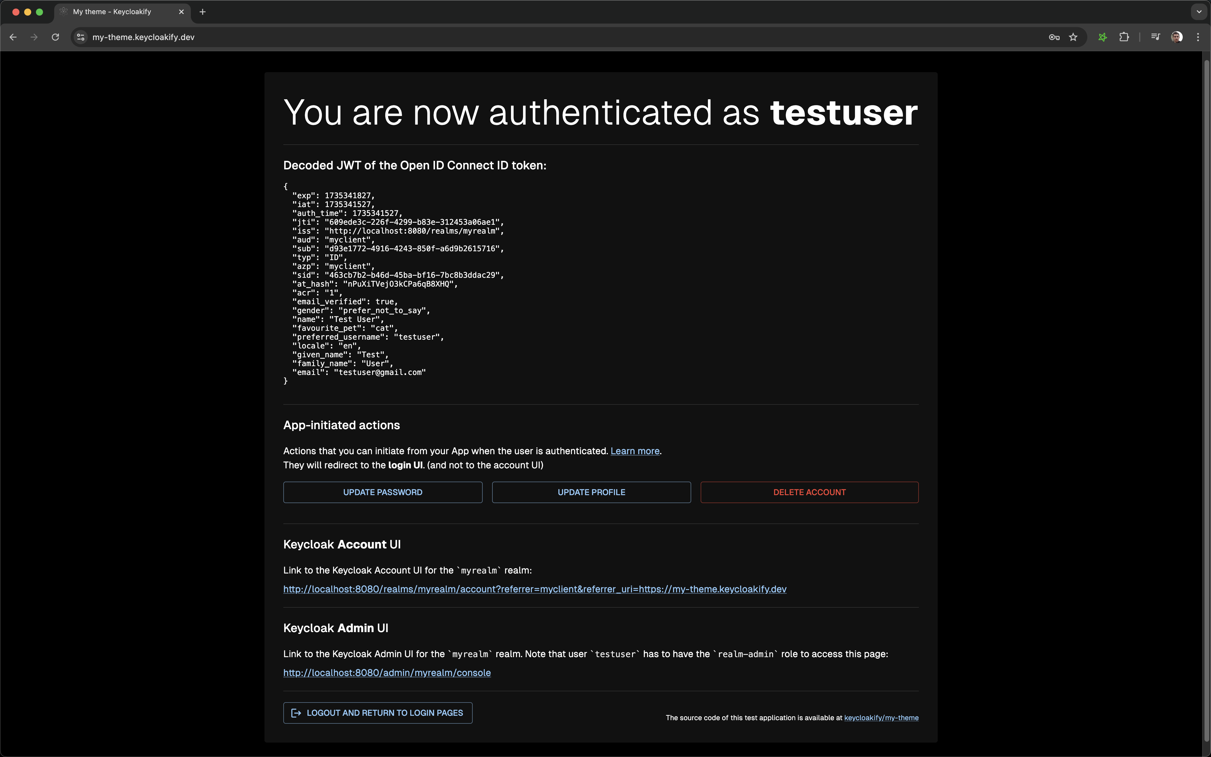The width and height of the screenshot is (1211, 757).
Task: Click the password key icon
Action: point(1054,37)
